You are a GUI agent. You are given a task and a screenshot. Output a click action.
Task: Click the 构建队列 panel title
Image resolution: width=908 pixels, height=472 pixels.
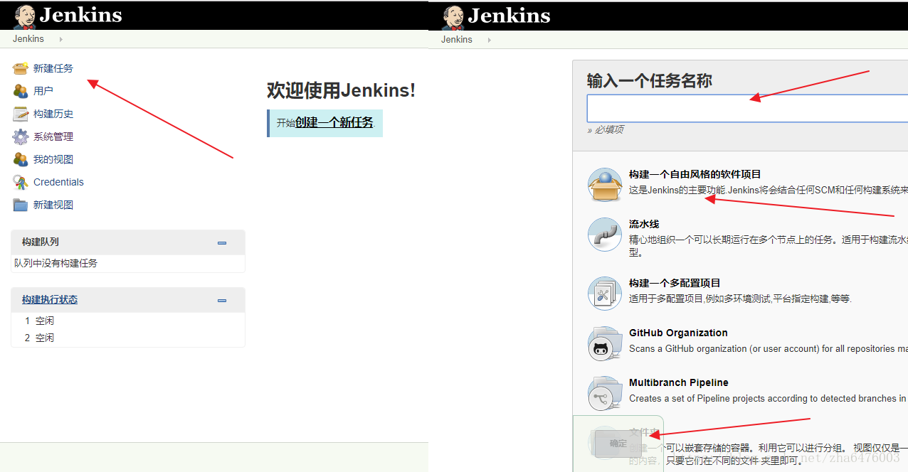pyautogui.click(x=41, y=242)
